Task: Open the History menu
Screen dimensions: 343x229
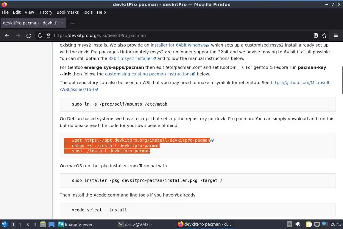Action: [x=45, y=12]
